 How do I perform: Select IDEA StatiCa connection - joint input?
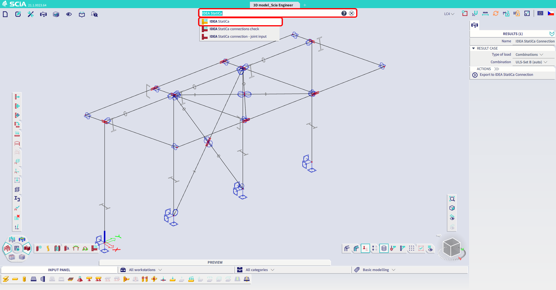pos(239,37)
